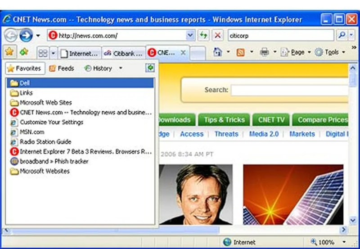360x249 pixels.
Task: Expand the toolbar overflow chevron
Action: click(x=354, y=47)
